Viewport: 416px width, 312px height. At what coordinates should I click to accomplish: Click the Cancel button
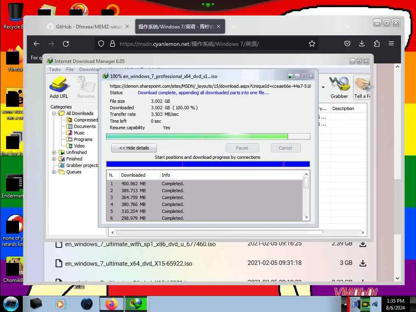pyautogui.click(x=286, y=148)
